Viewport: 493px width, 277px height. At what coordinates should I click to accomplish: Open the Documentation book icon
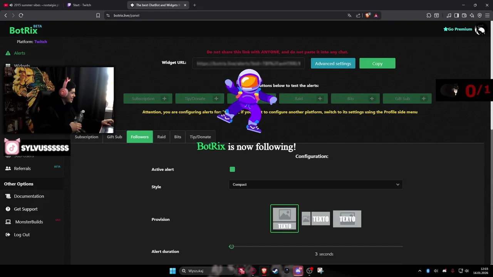click(8, 196)
